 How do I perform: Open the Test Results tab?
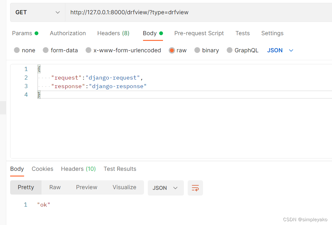click(120, 169)
